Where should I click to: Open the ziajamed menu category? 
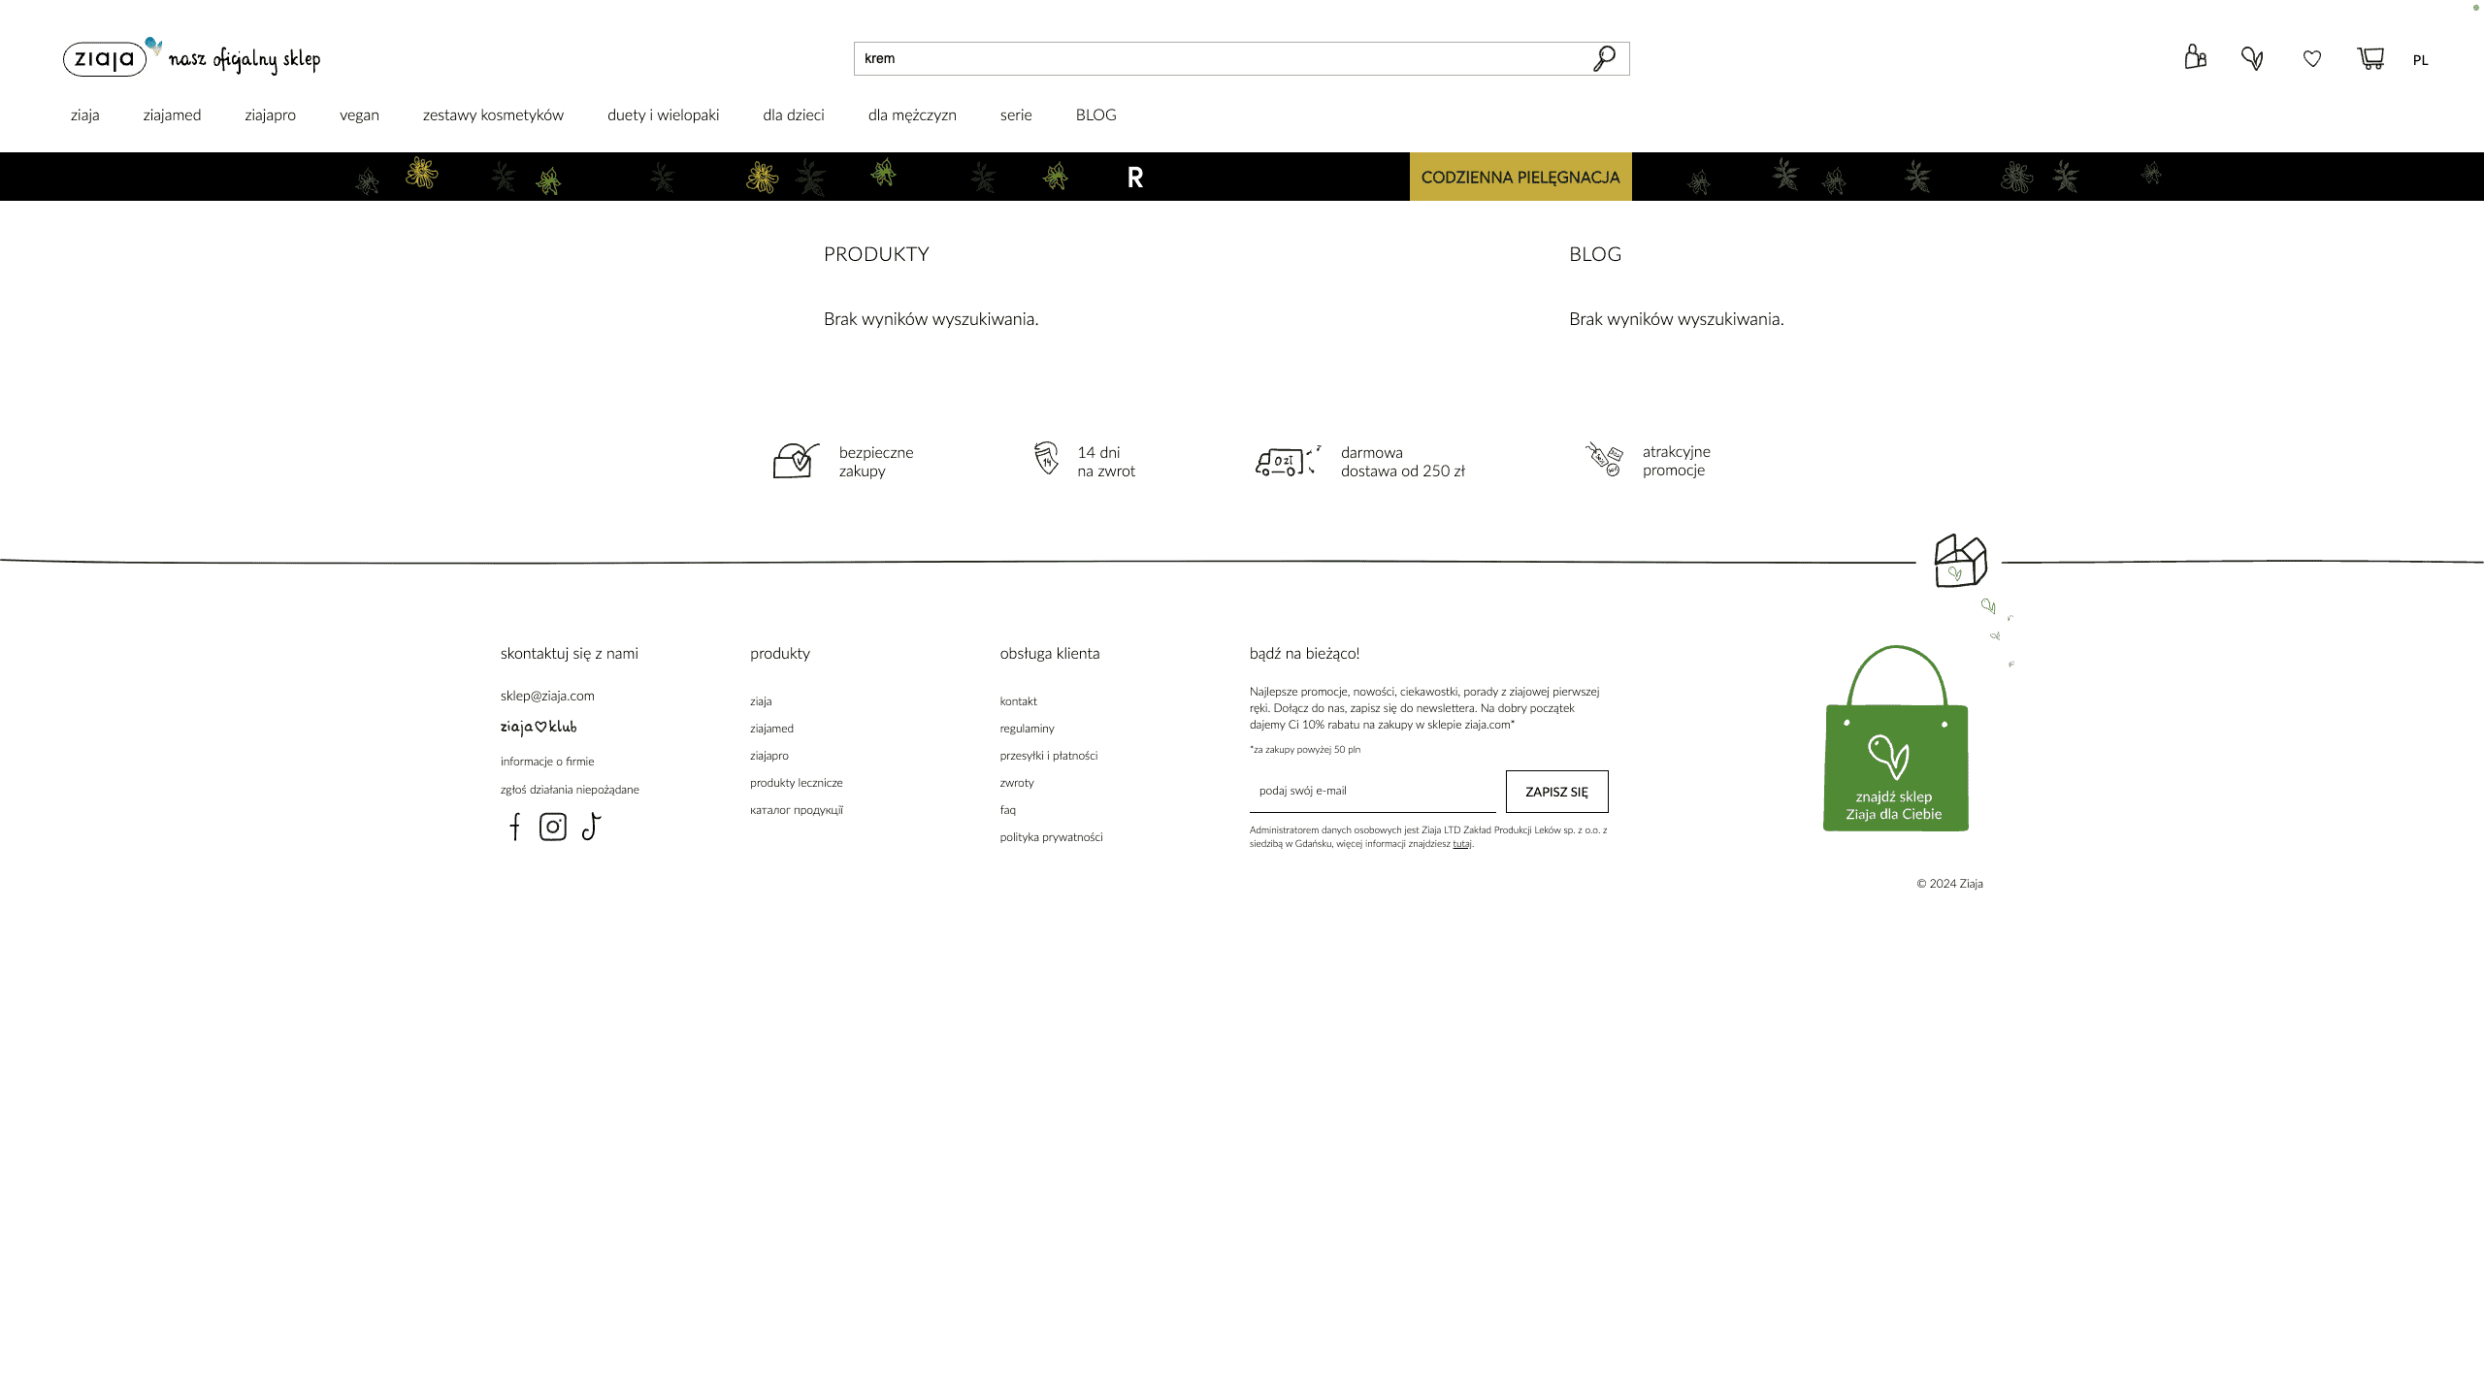tap(172, 114)
